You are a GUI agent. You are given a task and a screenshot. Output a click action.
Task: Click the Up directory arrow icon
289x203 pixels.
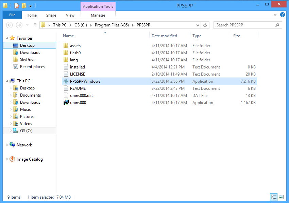tap(35, 25)
